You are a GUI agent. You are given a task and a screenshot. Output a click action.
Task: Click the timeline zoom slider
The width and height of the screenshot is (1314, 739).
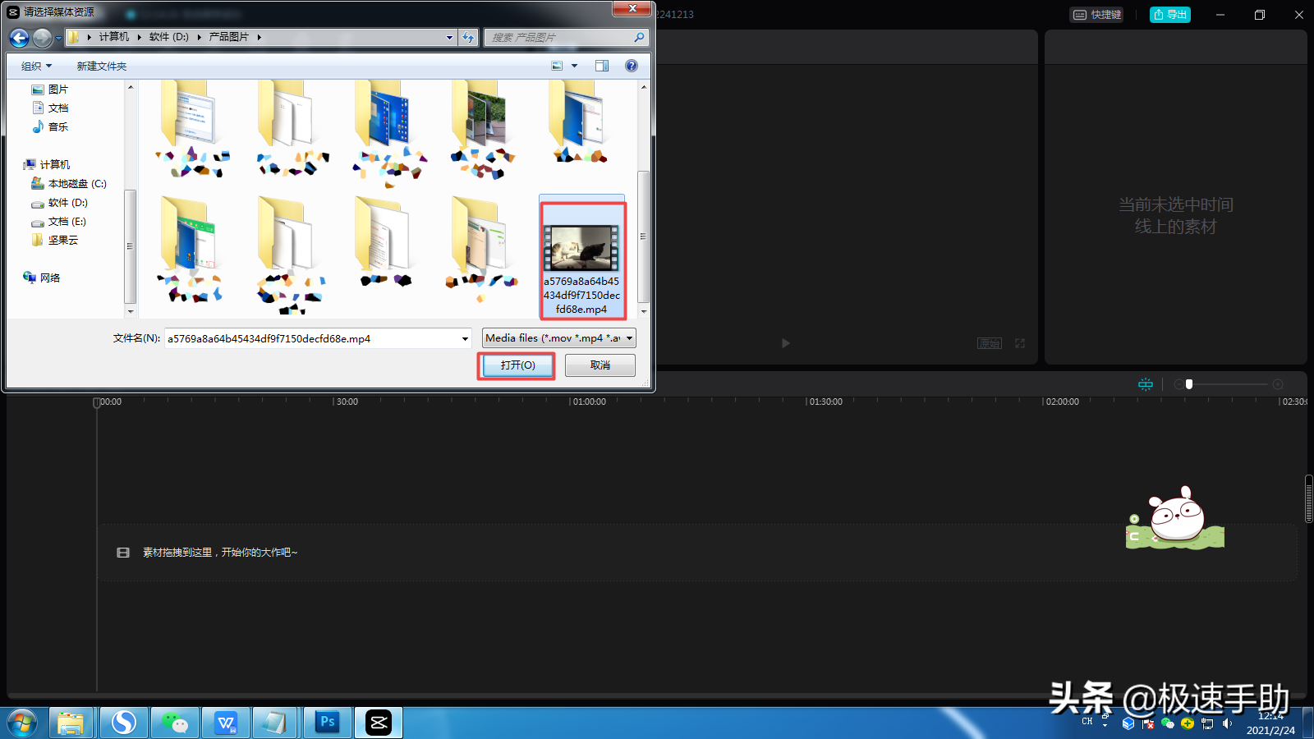(1229, 384)
